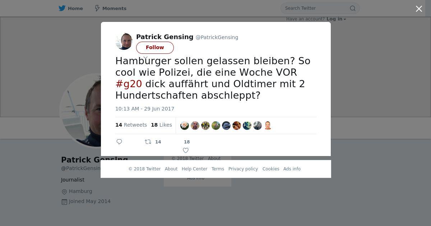Follow Patrick Gensing
Image resolution: width=431 pixels, height=226 pixels.
pyautogui.click(x=155, y=47)
